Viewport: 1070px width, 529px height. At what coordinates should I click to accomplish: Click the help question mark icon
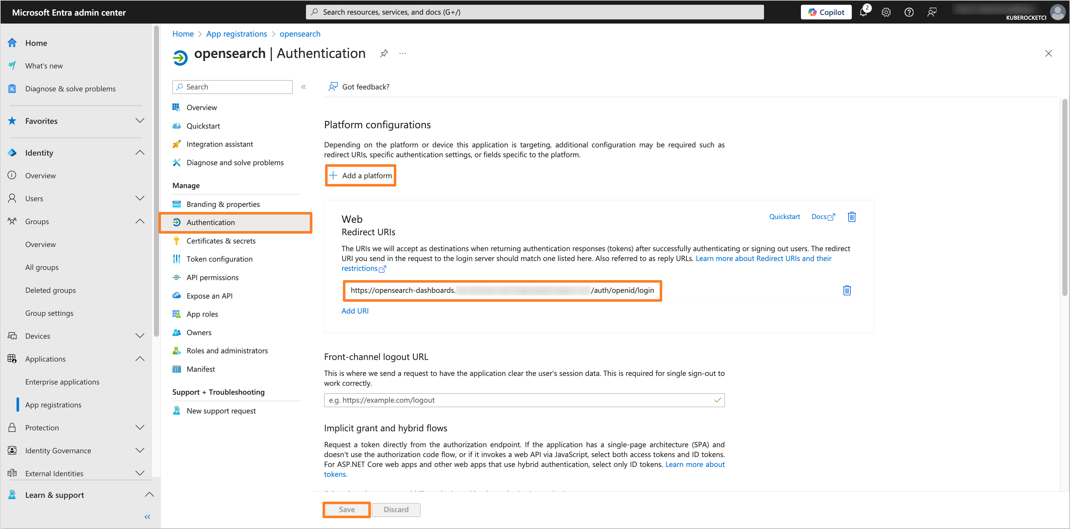[909, 12]
